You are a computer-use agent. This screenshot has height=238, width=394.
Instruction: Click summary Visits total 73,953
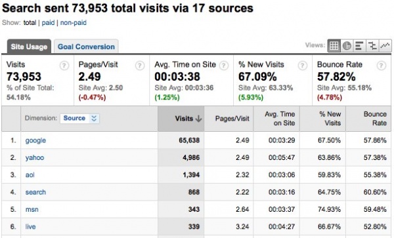click(x=24, y=77)
